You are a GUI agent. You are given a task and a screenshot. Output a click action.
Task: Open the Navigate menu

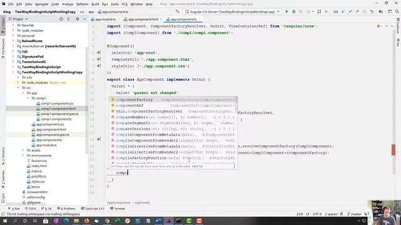tap(42, 4)
